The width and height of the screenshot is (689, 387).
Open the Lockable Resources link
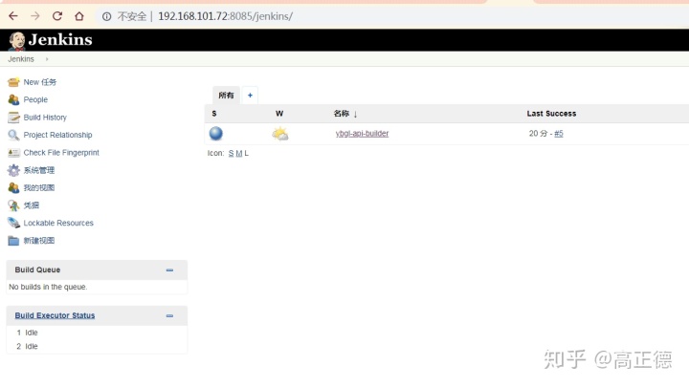[58, 223]
